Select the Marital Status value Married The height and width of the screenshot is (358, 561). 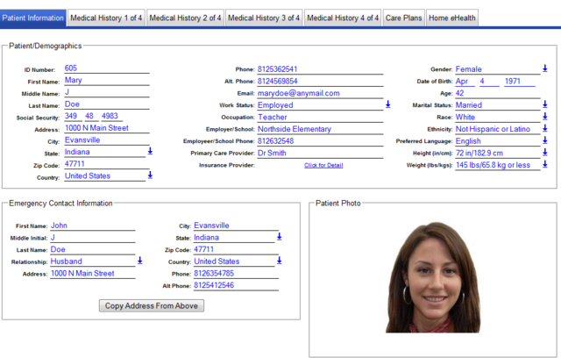[469, 105]
